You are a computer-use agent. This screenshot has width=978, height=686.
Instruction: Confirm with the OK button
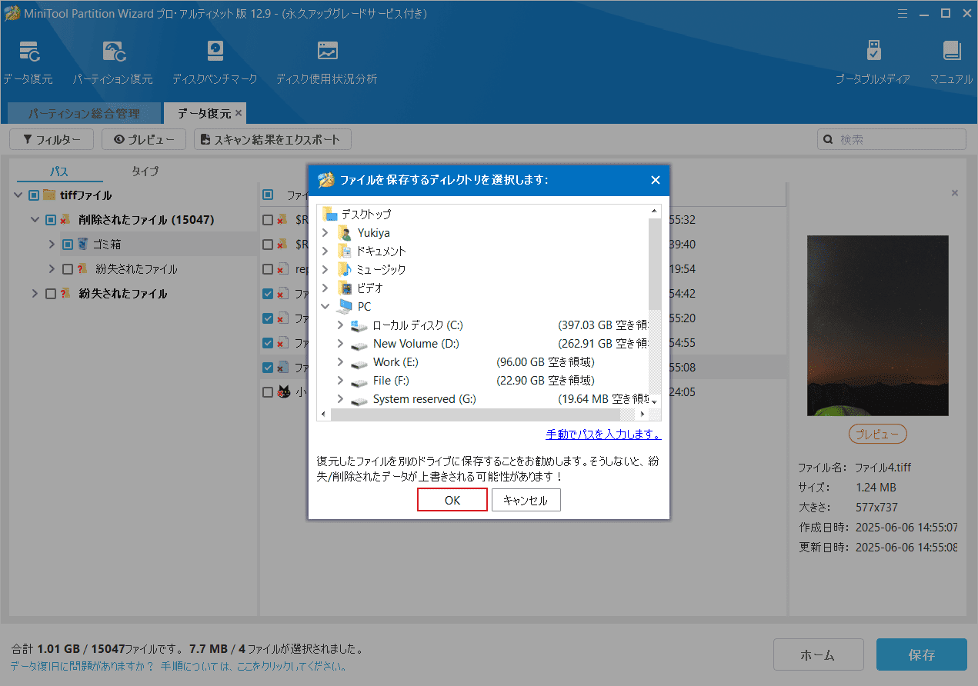[x=452, y=500]
